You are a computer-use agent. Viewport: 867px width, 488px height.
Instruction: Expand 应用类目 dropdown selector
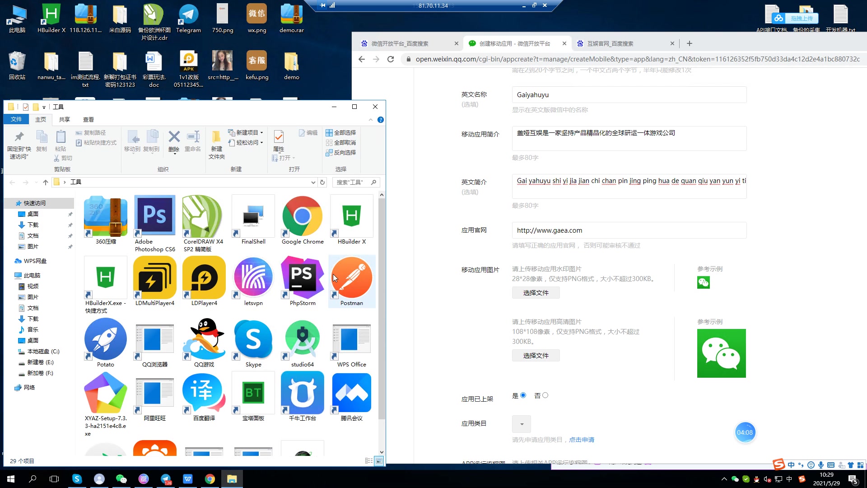(522, 424)
